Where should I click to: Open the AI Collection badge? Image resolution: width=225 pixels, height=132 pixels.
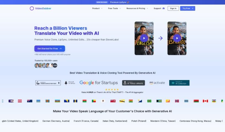[179, 83]
